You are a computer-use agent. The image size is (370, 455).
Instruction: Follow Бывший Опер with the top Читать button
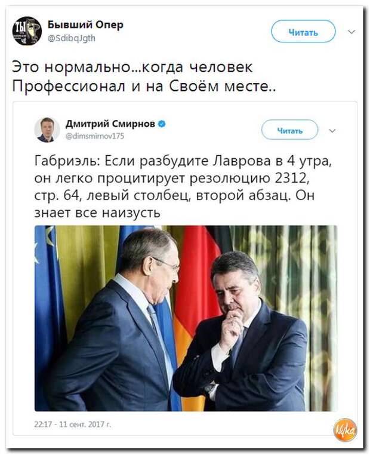click(303, 31)
